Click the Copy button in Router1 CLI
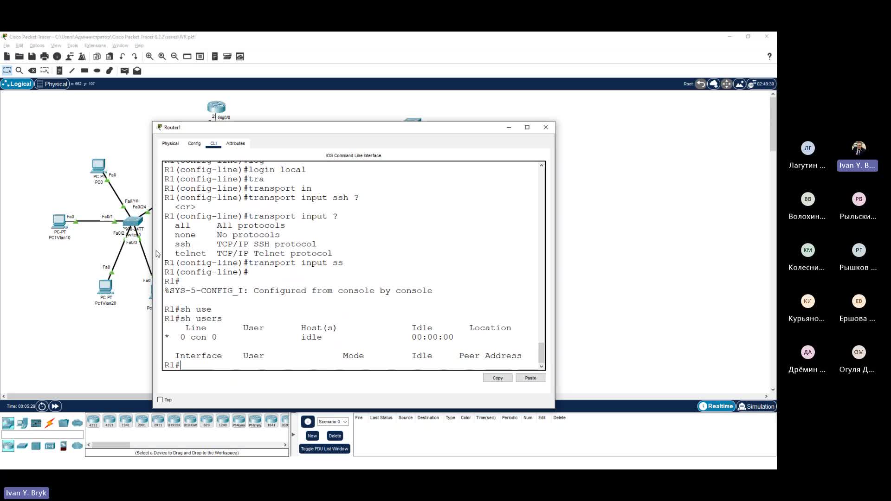The height and width of the screenshot is (501, 891). [x=497, y=378]
